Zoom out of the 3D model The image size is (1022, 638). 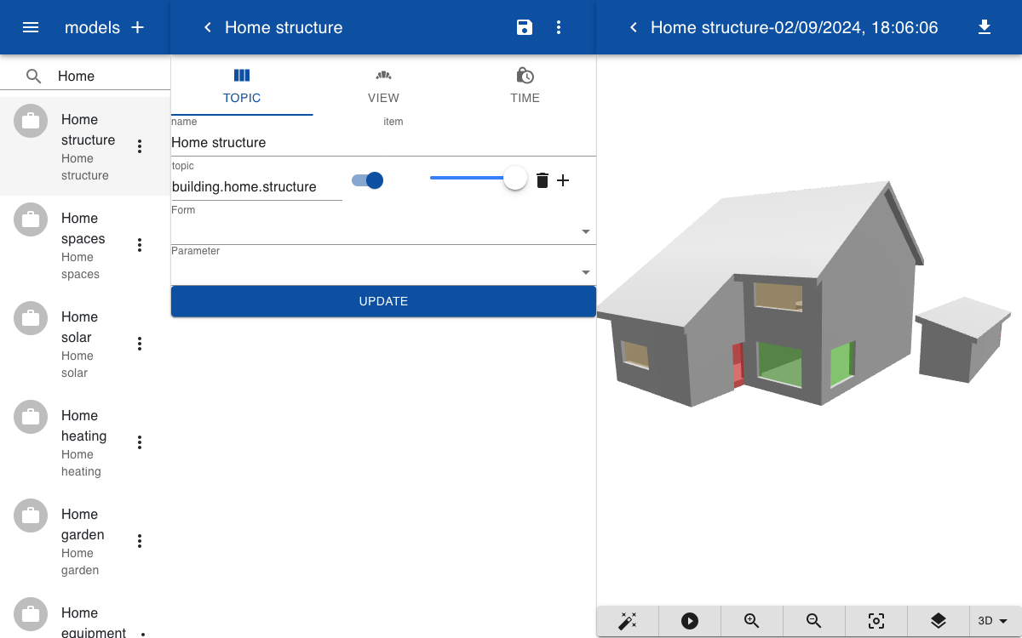click(x=814, y=621)
